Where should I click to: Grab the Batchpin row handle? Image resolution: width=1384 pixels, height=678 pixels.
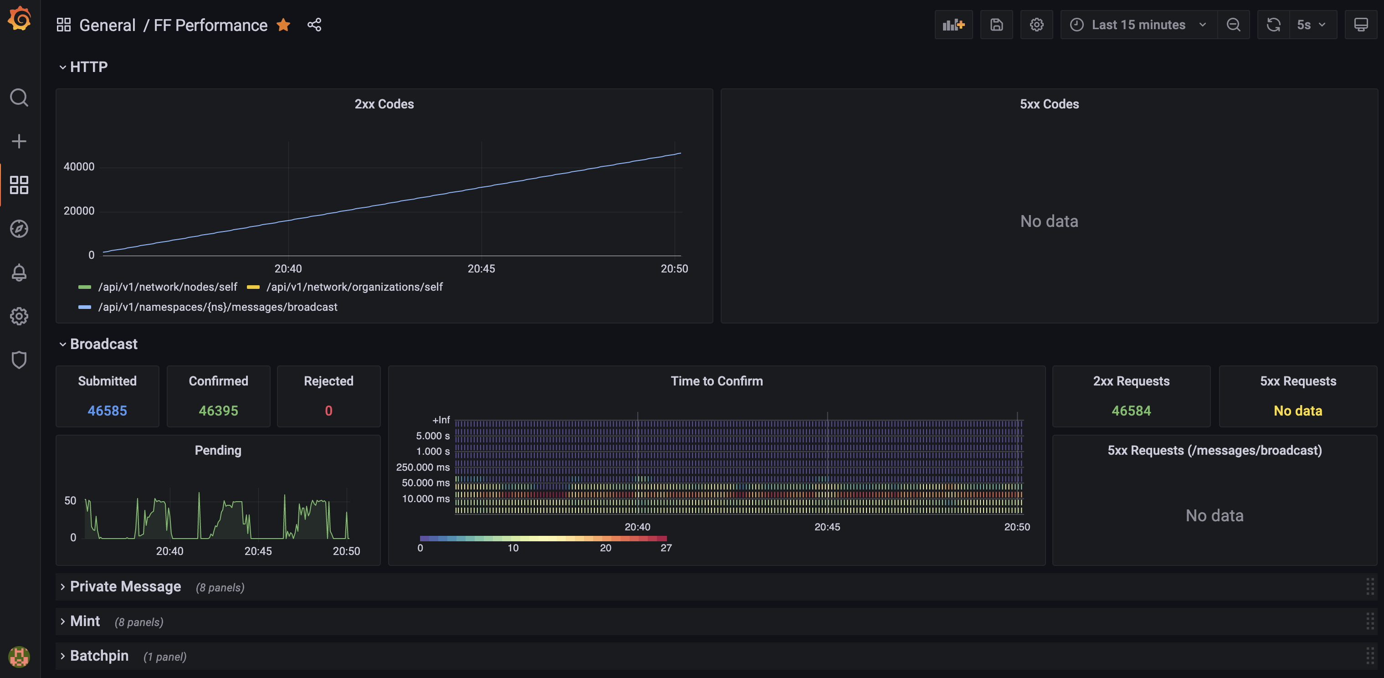coord(1370,656)
